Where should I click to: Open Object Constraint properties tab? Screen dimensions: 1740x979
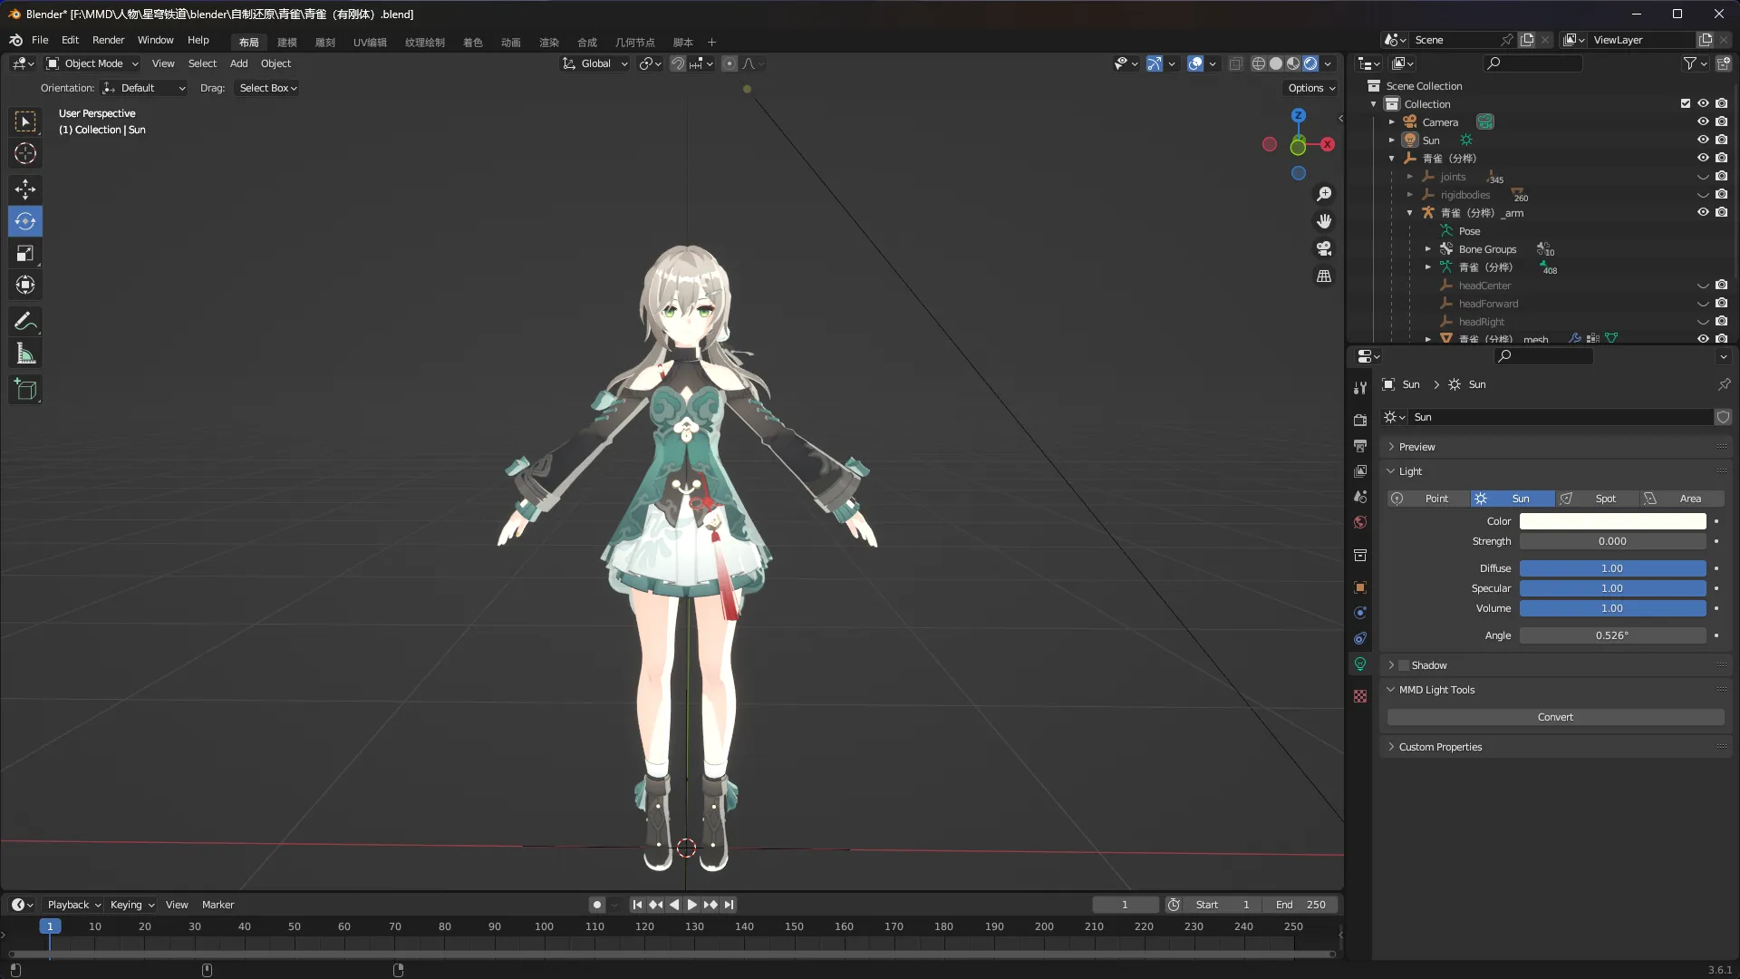1360,638
